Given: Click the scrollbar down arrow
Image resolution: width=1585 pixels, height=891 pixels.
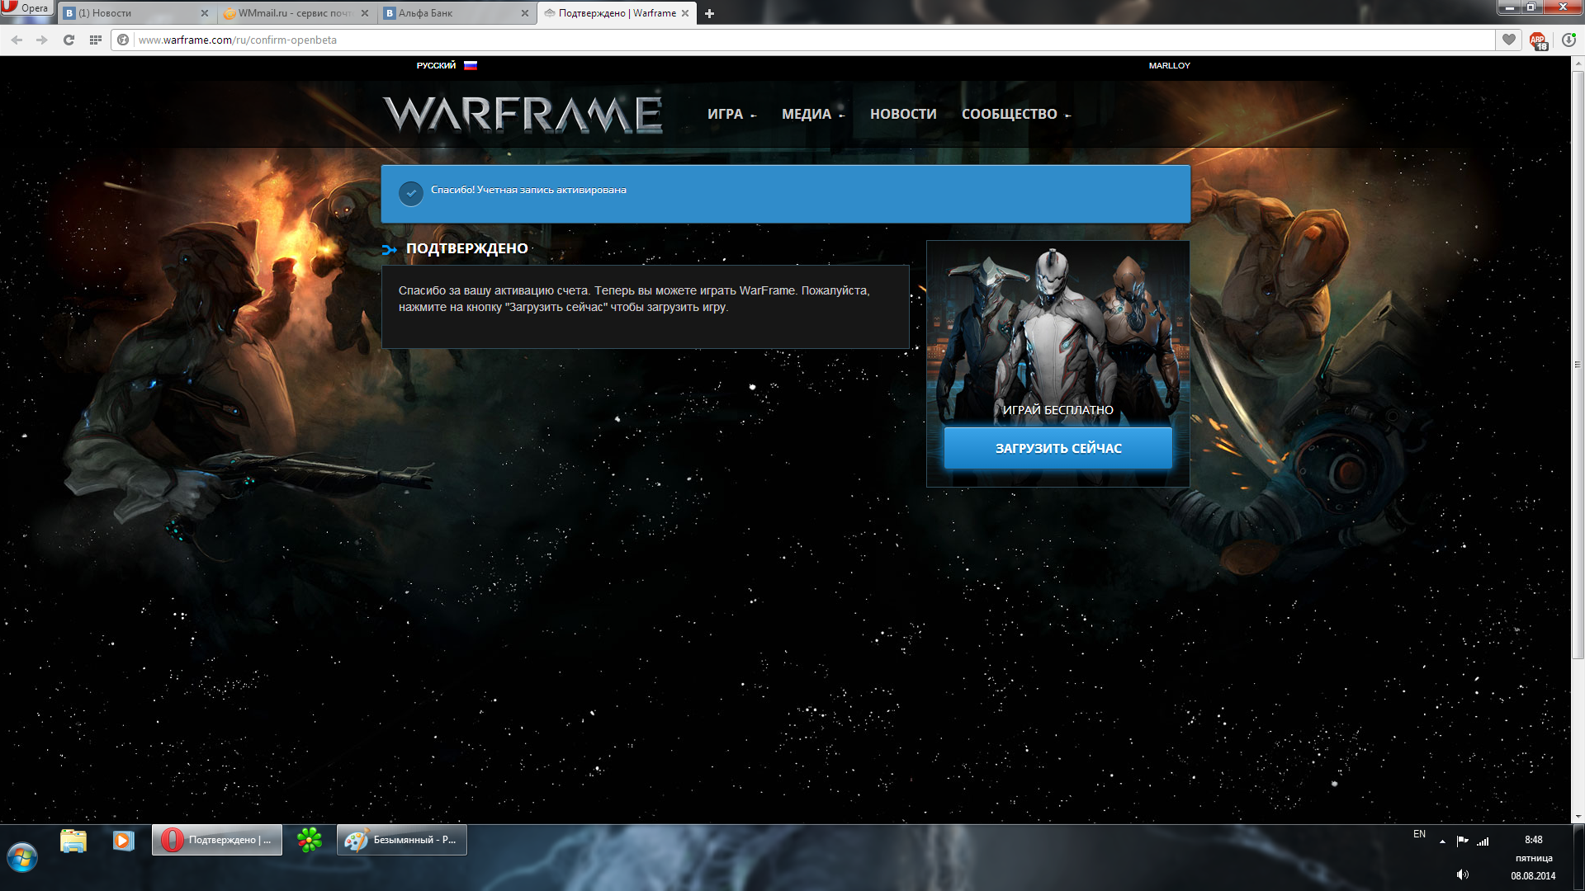Looking at the screenshot, I should pyautogui.click(x=1578, y=817).
